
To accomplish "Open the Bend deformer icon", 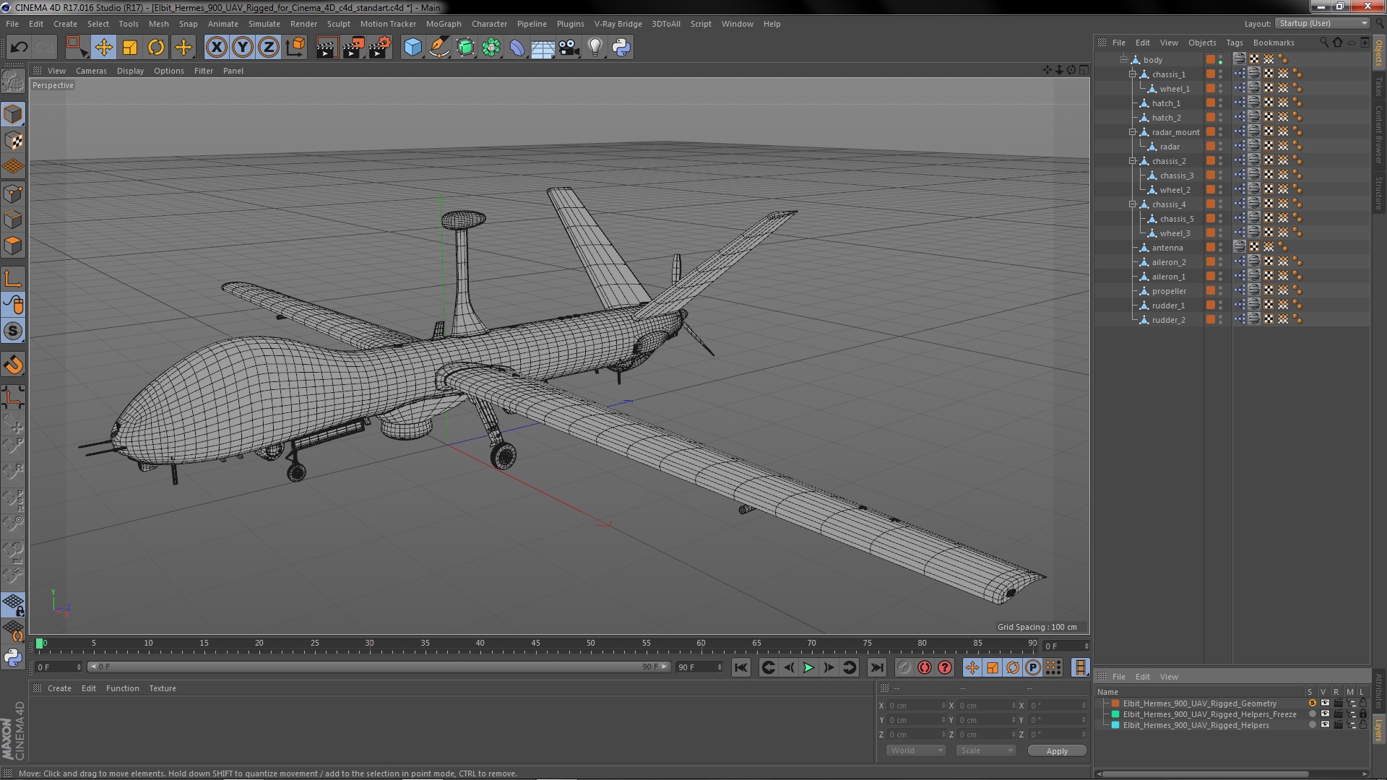I will coord(517,48).
